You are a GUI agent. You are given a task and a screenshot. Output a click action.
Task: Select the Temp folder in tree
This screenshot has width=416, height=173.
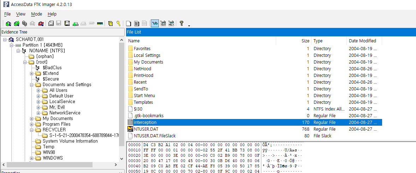(x=48, y=147)
